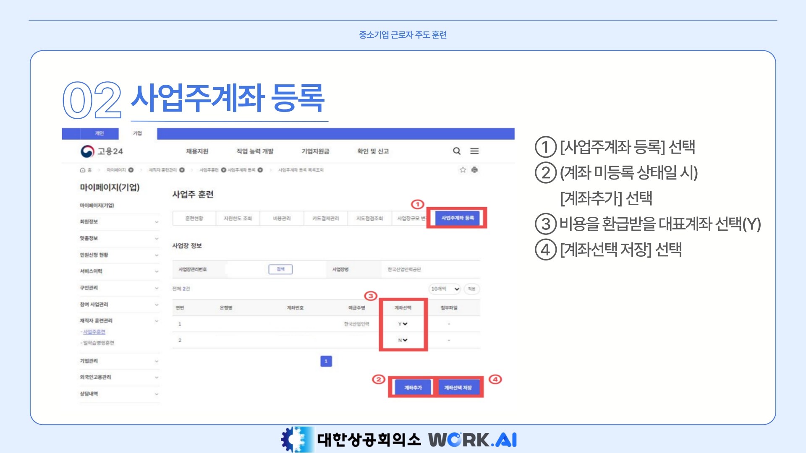This screenshot has height=453, width=806.
Task: Click the 재직자 훈련관리 breadcrumb arrow icon
Action: (x=182, y=170)
